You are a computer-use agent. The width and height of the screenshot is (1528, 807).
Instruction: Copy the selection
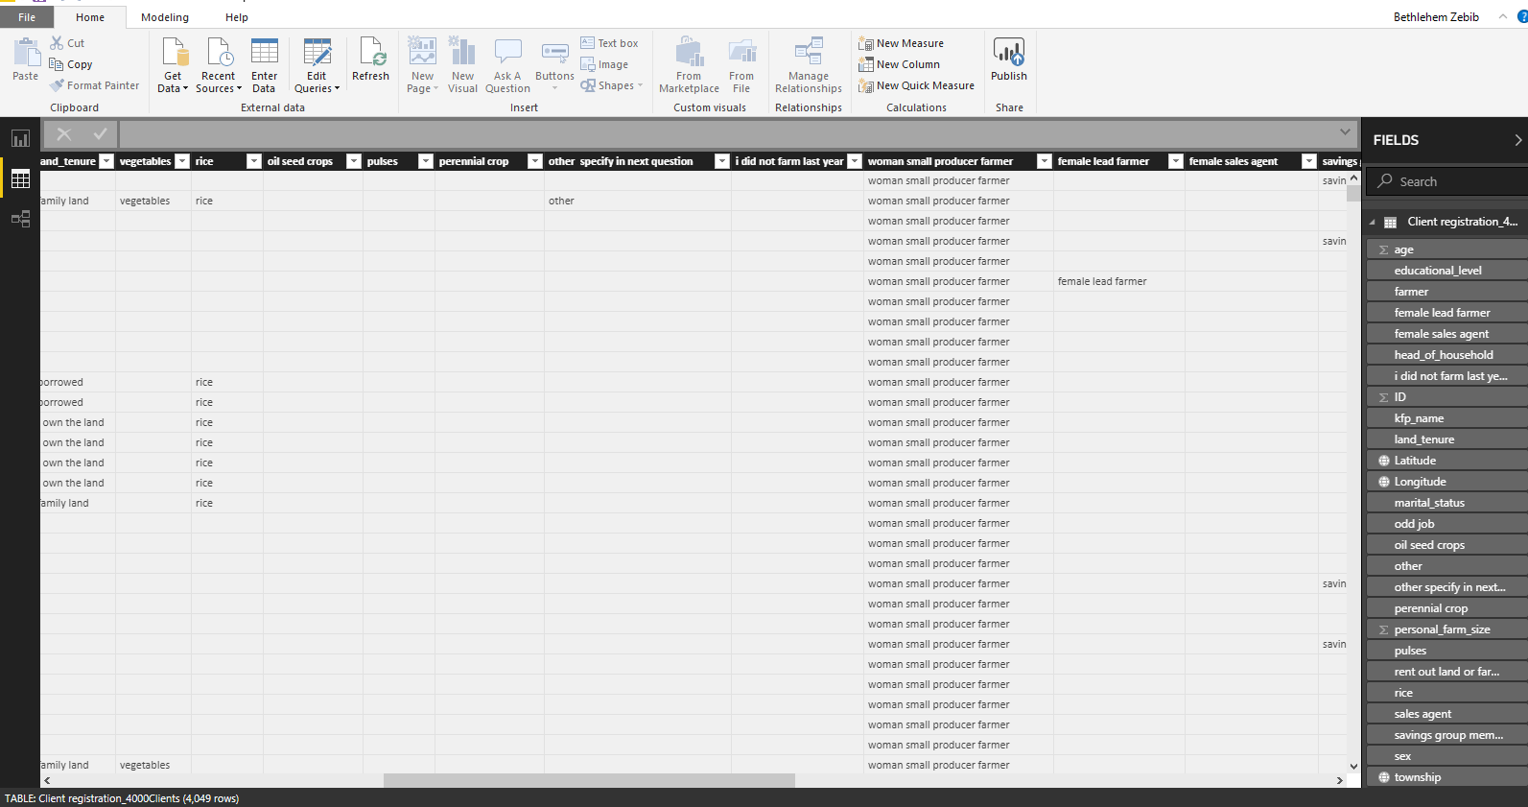coord(71,64)
